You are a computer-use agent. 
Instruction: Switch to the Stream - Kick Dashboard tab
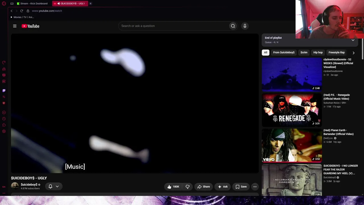(x=32, y=3)
